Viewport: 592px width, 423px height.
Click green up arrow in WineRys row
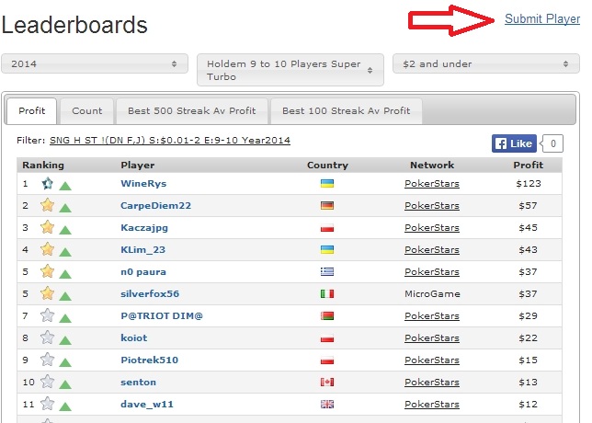pyautogui.click(x=65, y=186)
